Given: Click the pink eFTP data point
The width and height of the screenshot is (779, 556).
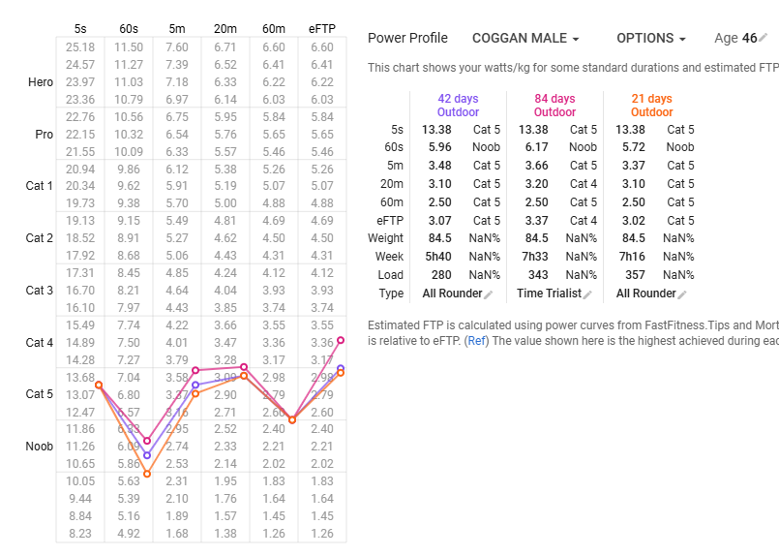Looking at the screenshot, I should click(341, 340).
